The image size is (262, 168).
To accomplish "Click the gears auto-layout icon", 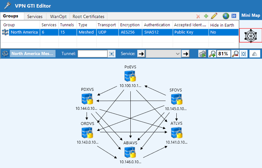I will click(x=202, y=54).
